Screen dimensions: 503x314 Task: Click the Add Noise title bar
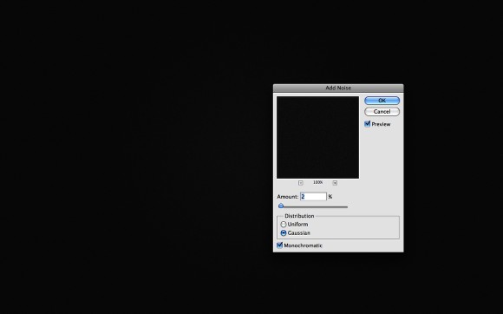pyautogui.click(x=338, y=88)
